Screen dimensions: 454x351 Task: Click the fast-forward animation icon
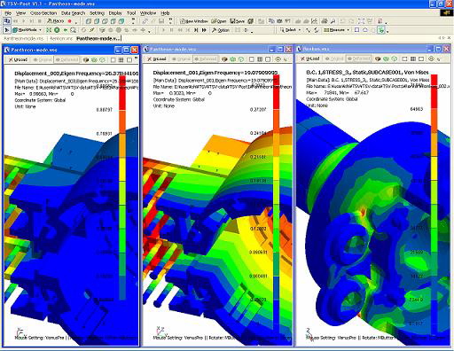click(204, 30)
